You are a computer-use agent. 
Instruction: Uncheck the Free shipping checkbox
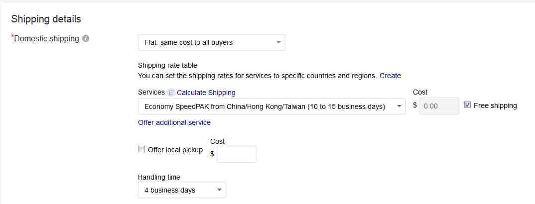(467, 105)
